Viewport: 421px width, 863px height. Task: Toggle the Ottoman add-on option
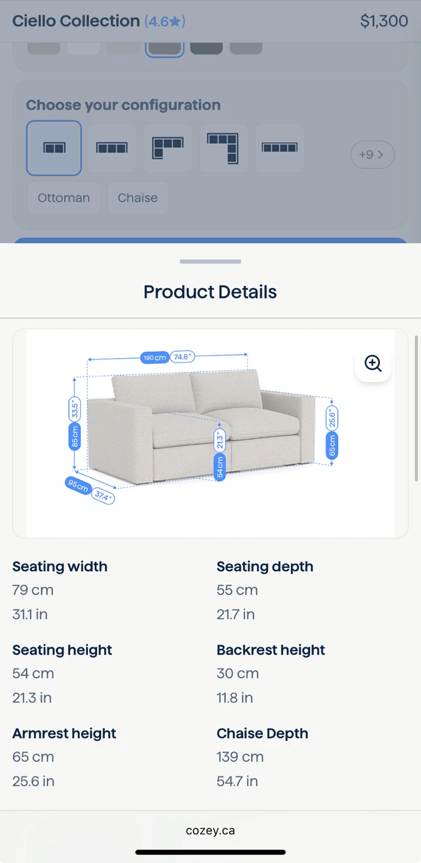[x=63, y=198]
